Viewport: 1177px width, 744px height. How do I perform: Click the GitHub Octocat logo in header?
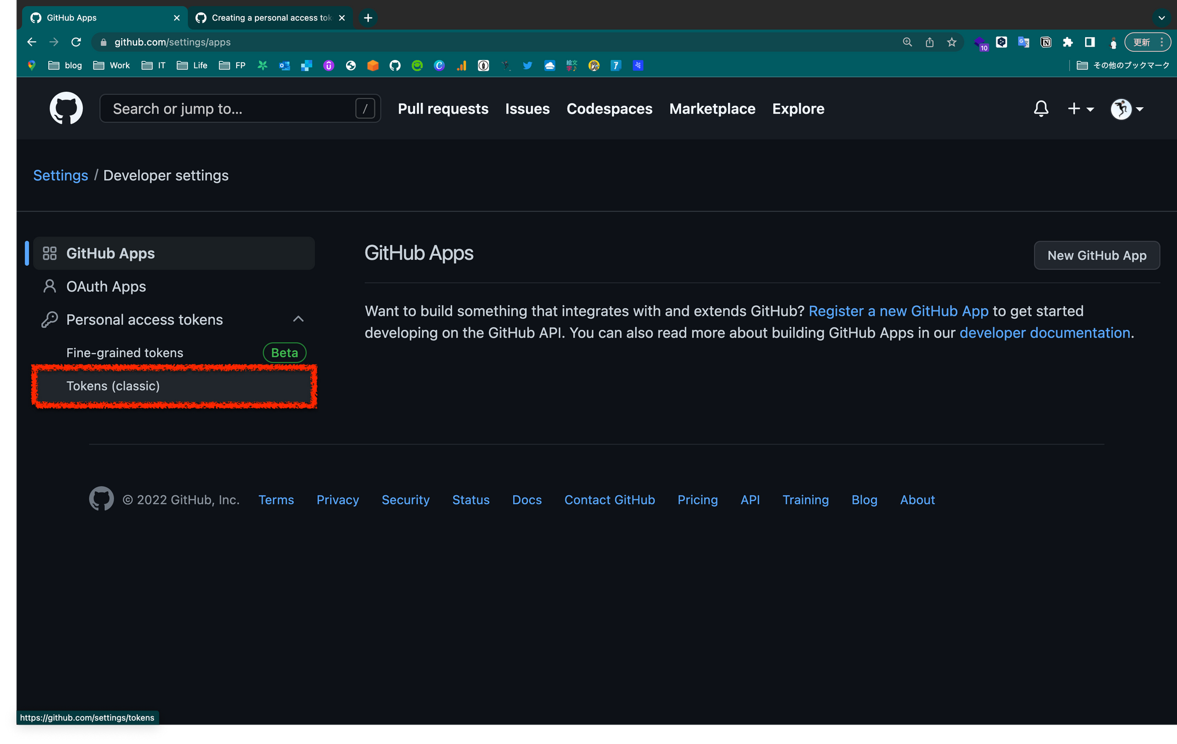pyautogui.click(x=66, y=108)
